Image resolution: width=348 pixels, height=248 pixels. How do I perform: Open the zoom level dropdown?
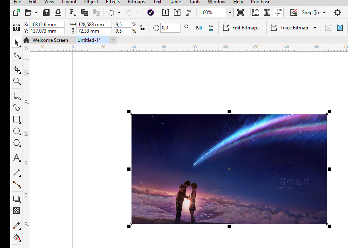(x=230, y=12)
